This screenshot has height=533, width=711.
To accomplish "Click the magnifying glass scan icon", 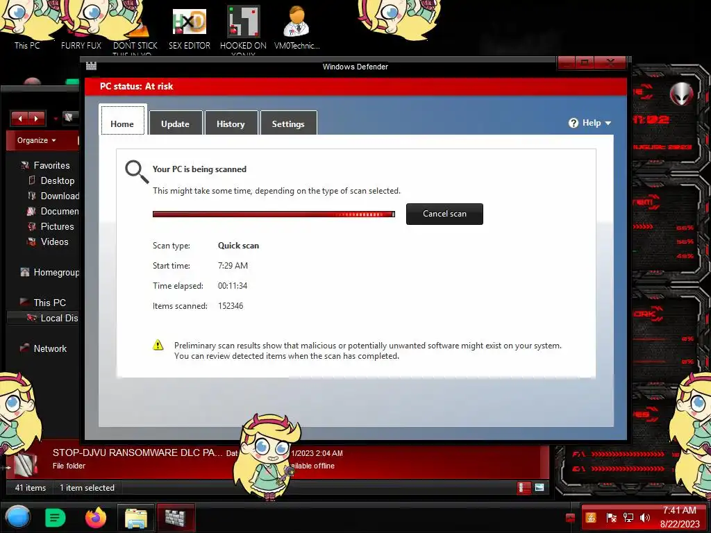I will [x=137, y=172].
